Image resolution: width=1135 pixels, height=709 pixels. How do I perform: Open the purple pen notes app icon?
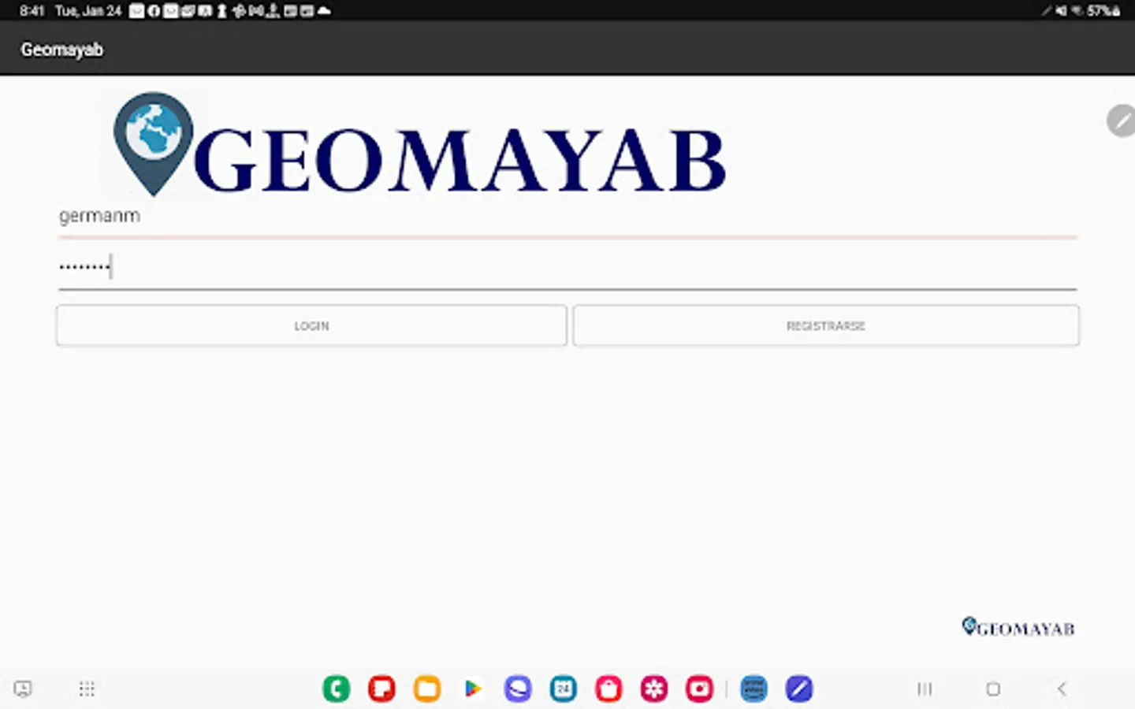point(799,689)
